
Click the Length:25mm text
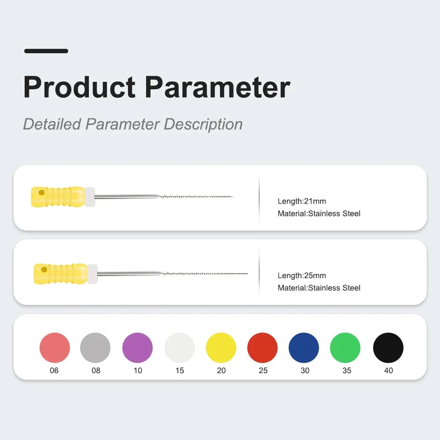(x=302, y=275)
